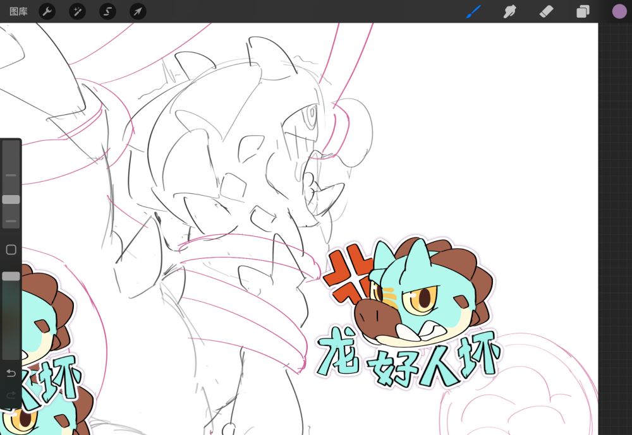Screen dimensions: 632x435
Task: Adjust the brush opacity slider handle
Action: pos(11,276)
